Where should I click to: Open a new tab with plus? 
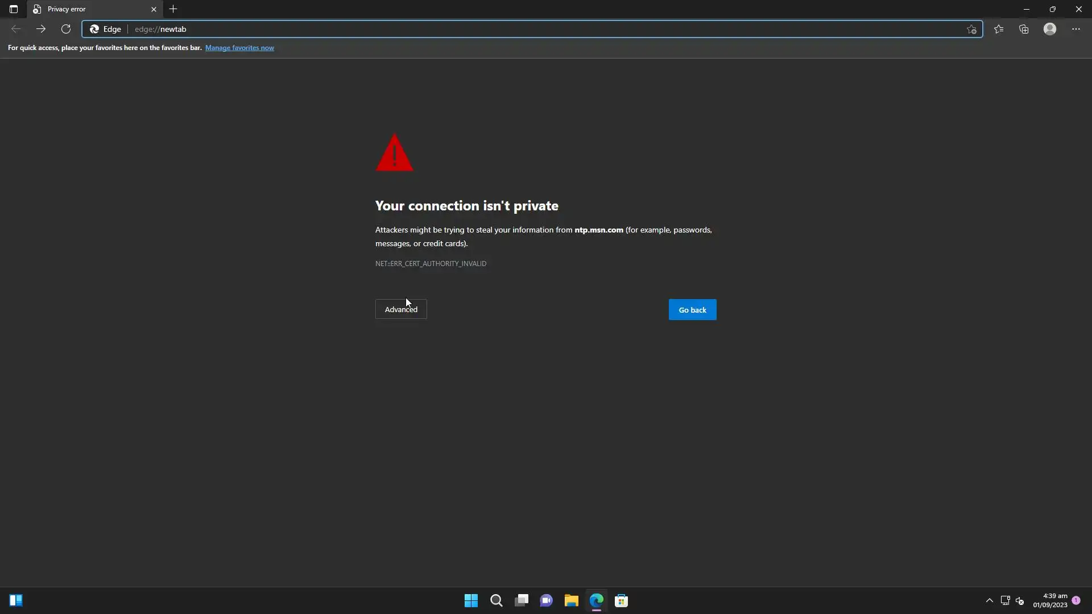pos(173,9)
